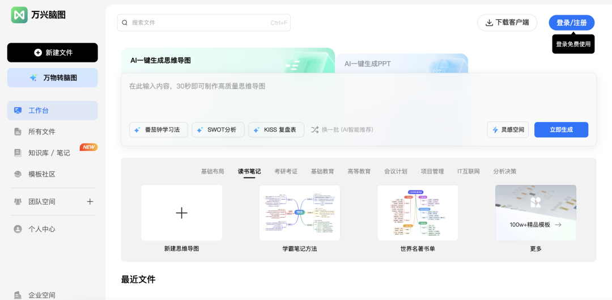Click the download arrow icon

click(x=489, y=23)
